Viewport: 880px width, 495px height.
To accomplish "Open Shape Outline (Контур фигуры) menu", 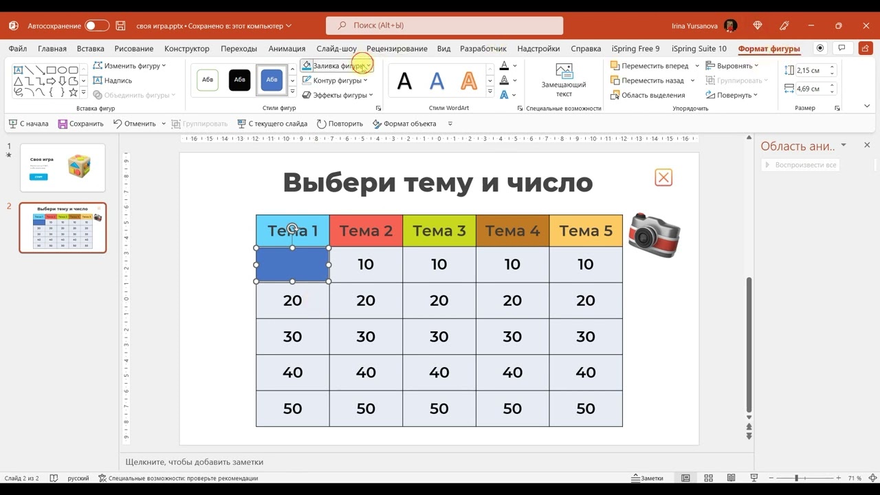I will [336, 80].
